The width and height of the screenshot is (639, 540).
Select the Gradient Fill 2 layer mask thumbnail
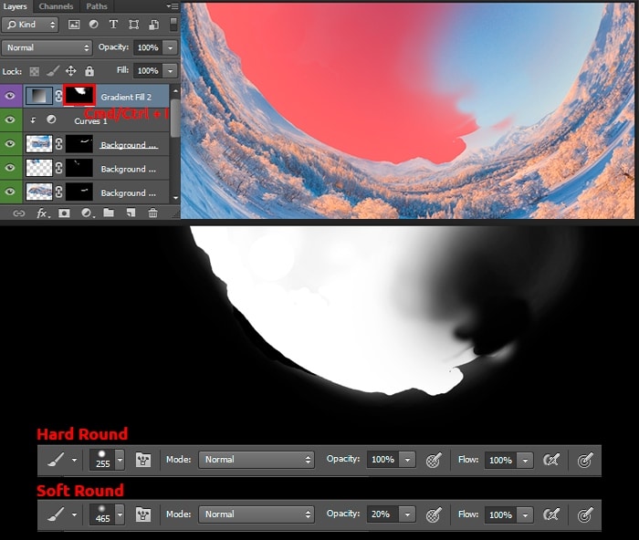click(79, 95)
